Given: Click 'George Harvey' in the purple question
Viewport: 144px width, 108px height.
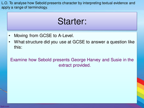Looking at the screenshot, I should [x=86, y=60].
